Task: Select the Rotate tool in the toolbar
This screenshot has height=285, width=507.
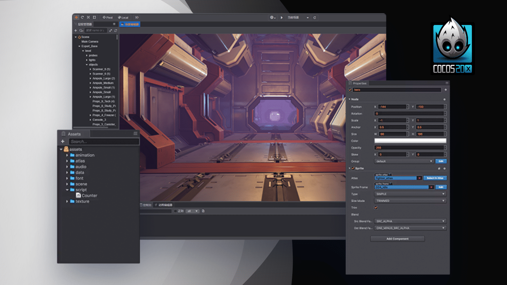Action: pos(82,17)
